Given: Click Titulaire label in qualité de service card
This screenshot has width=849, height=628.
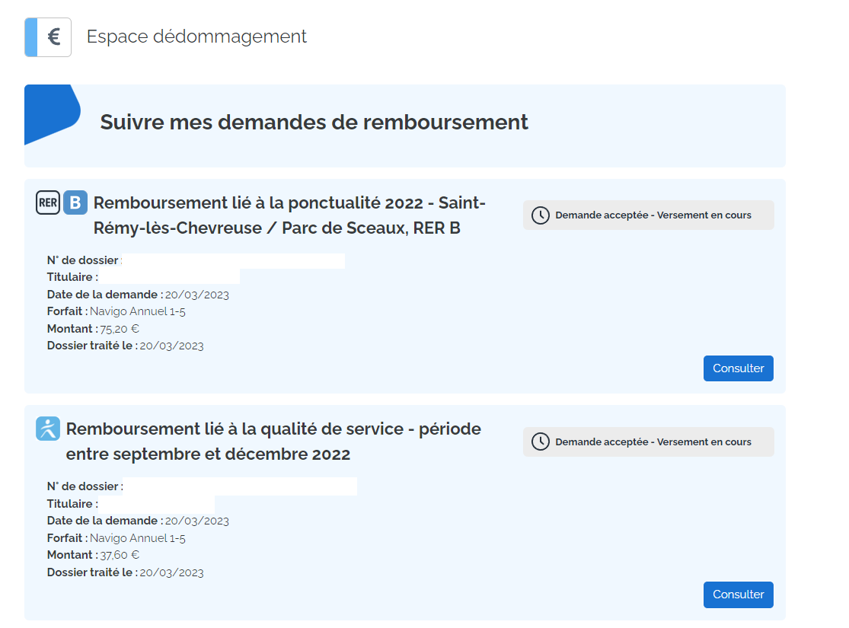Looking at the screenshot, I should tap(72, 503).
